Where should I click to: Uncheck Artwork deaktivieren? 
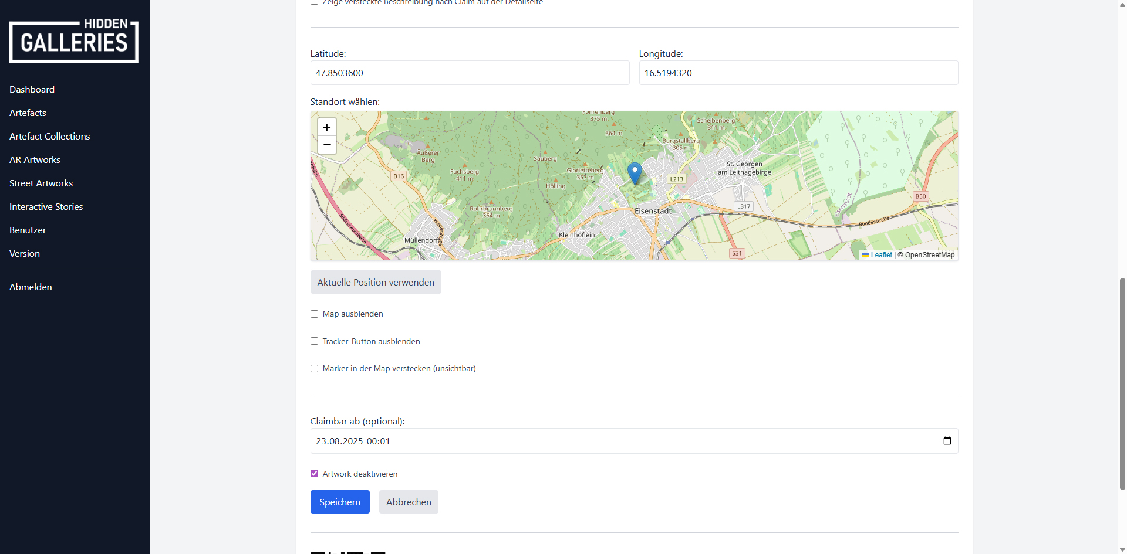tap(315, 474)
